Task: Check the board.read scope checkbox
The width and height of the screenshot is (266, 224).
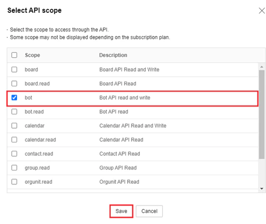Action: (14, 84)
